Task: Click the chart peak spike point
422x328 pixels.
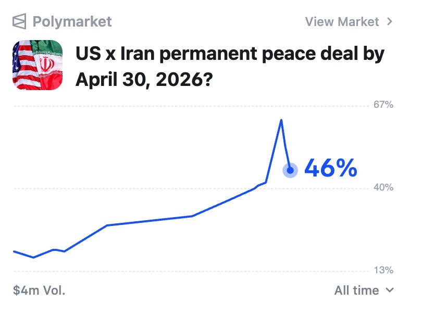Action: 281,120
